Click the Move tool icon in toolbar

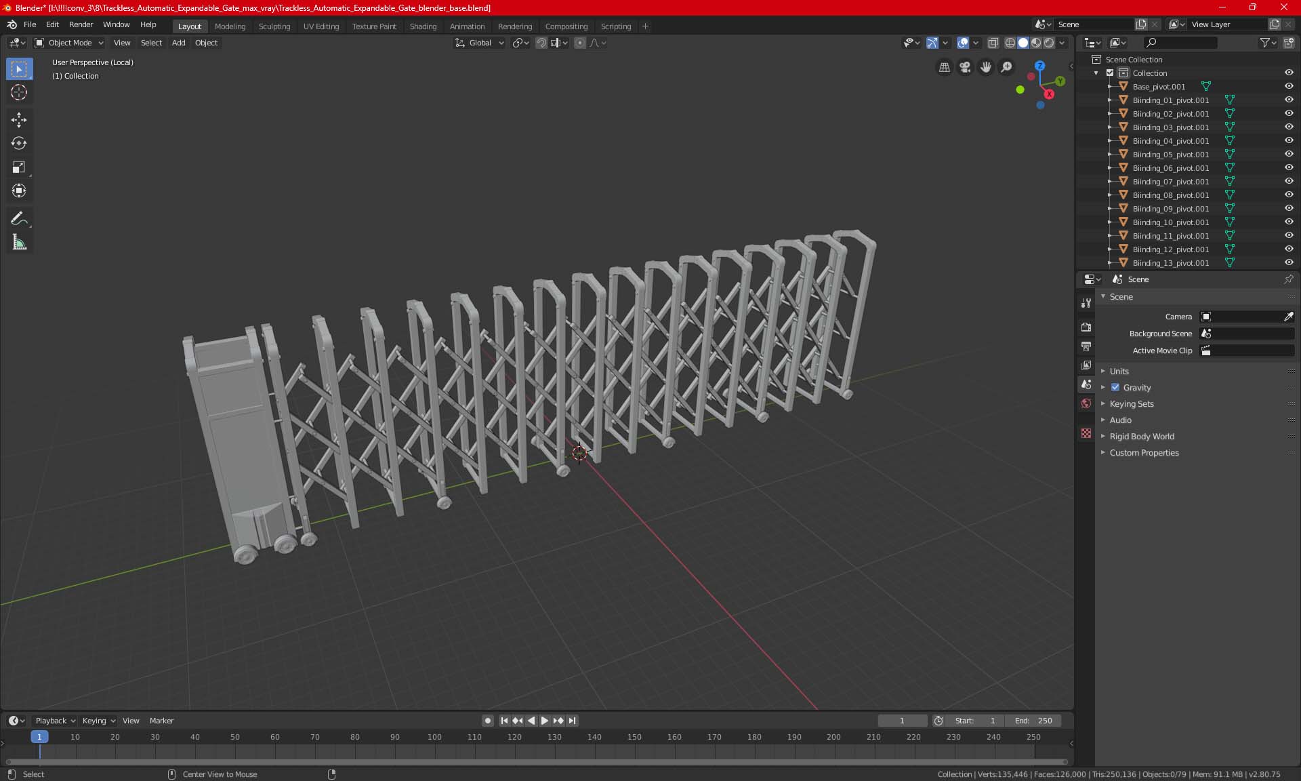[18, 119]
